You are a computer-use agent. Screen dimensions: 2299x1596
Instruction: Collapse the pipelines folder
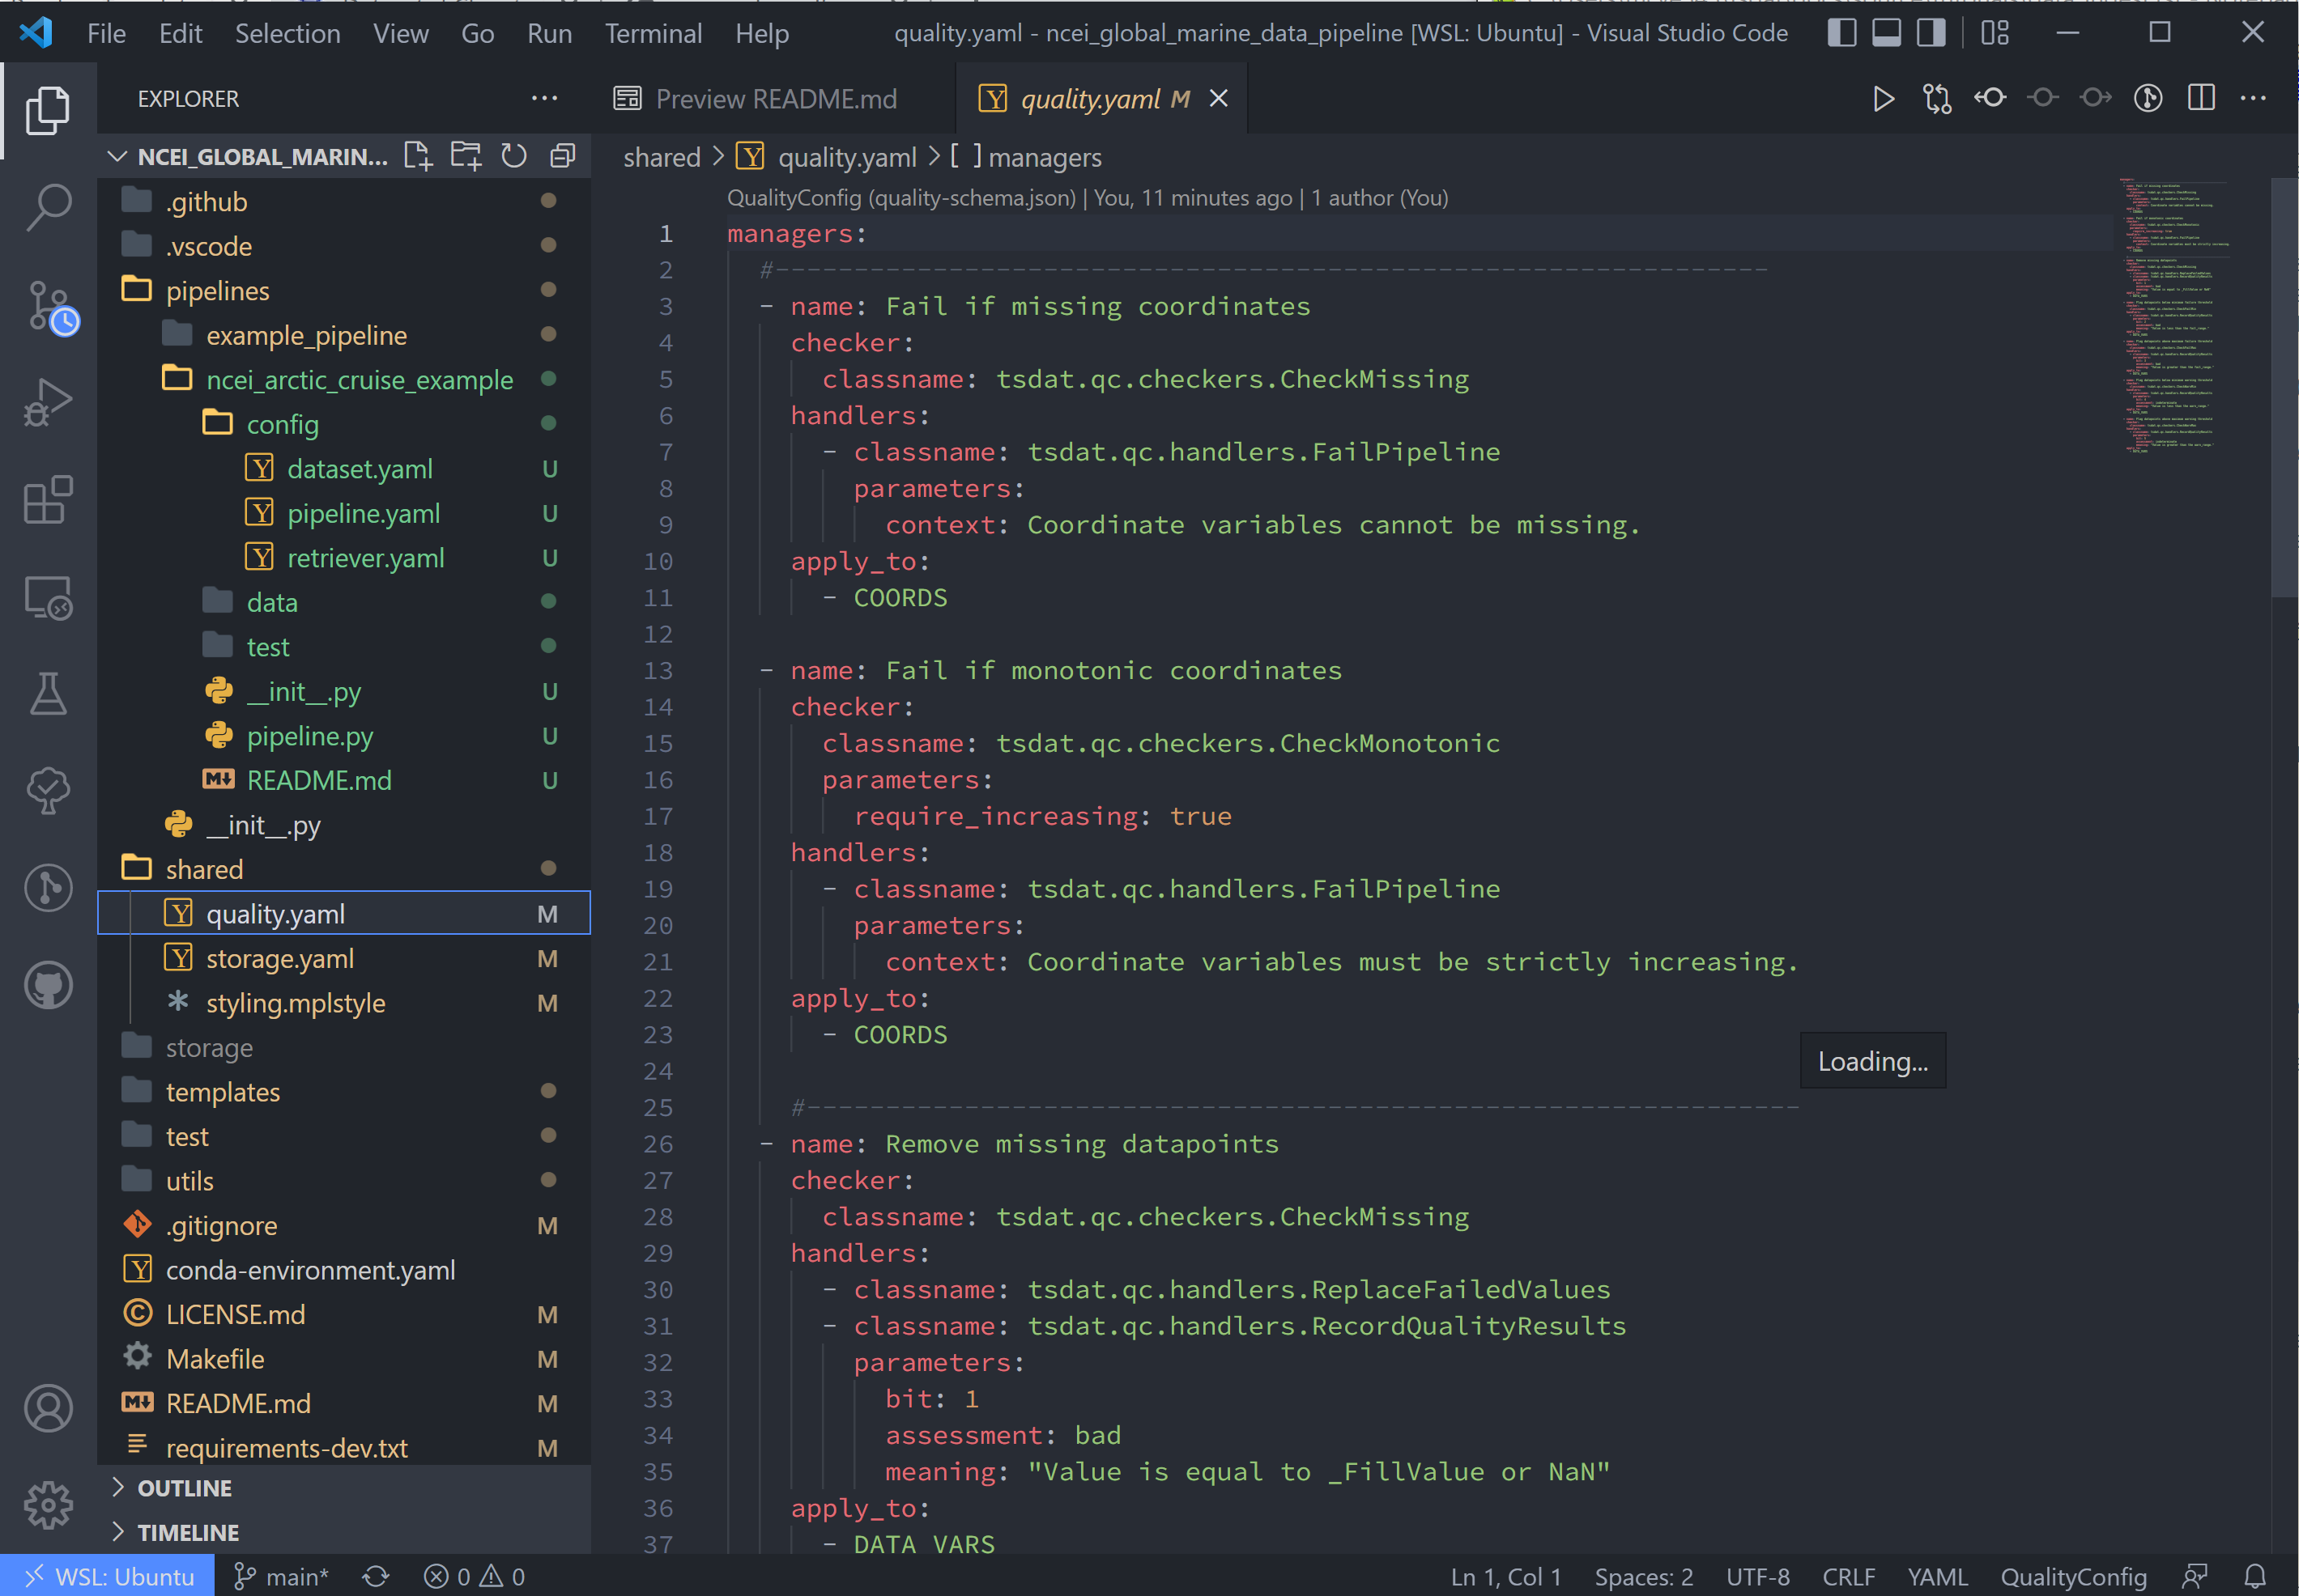344,290
